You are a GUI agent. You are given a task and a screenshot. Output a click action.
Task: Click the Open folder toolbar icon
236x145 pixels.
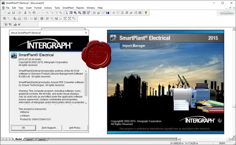pyautogui.click(x=9, y=13)
